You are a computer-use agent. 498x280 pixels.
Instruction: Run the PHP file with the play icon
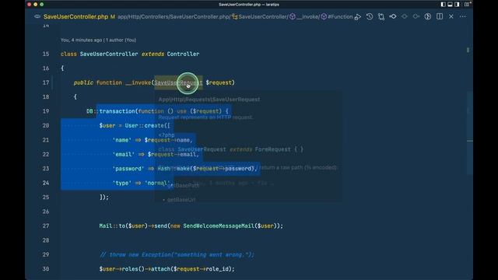coord(358,17)
